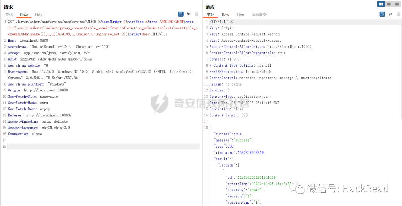Screen dimensions: 402x206
Task: Click the Cache-Control response header
Action: click(x=270, y=78)
